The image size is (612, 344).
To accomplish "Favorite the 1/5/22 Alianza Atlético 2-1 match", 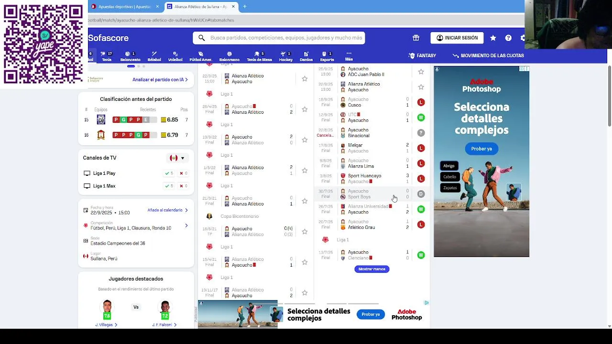I will (305, 171).
